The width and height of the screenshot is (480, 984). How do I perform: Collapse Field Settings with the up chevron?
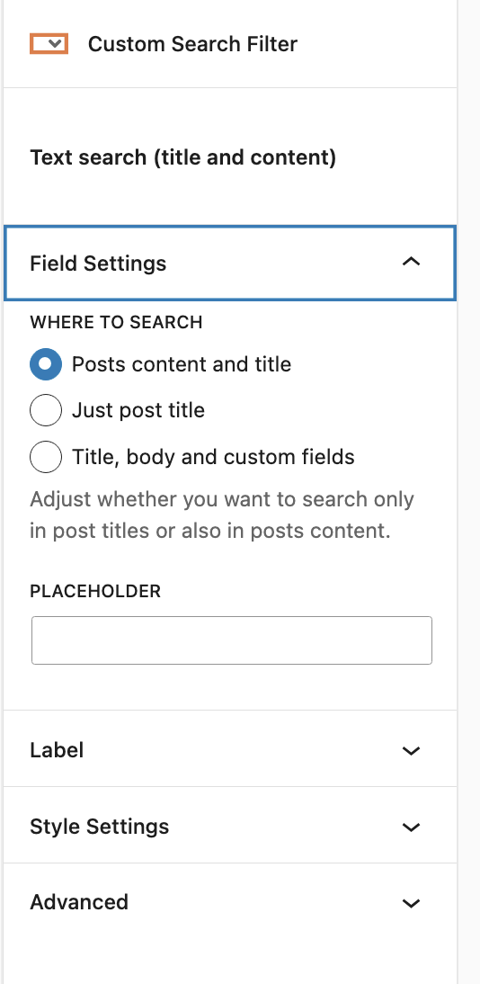click(411, 263)
